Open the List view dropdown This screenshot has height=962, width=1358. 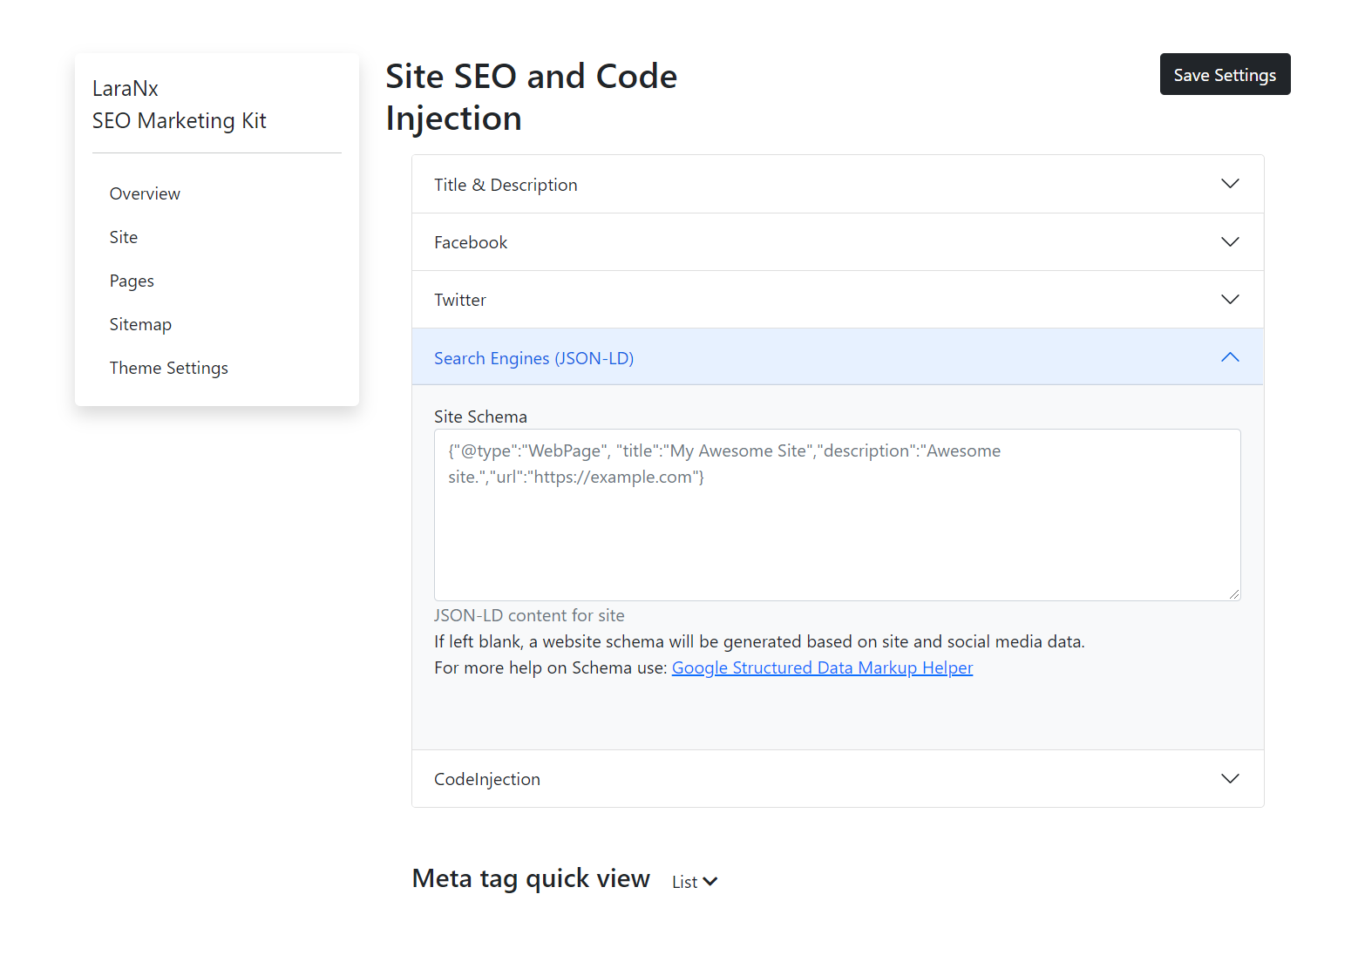coord(685,882)
